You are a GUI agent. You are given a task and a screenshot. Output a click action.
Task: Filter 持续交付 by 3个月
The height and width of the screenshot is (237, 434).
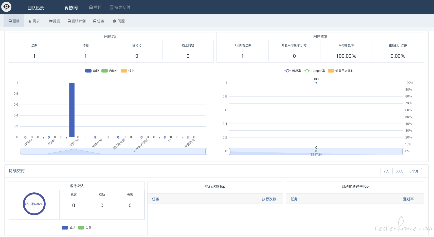coord(414,171)
